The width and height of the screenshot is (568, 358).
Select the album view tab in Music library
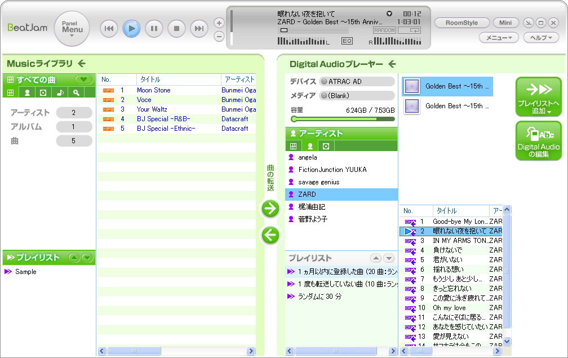pyautogui.click(x=43, y=93)
